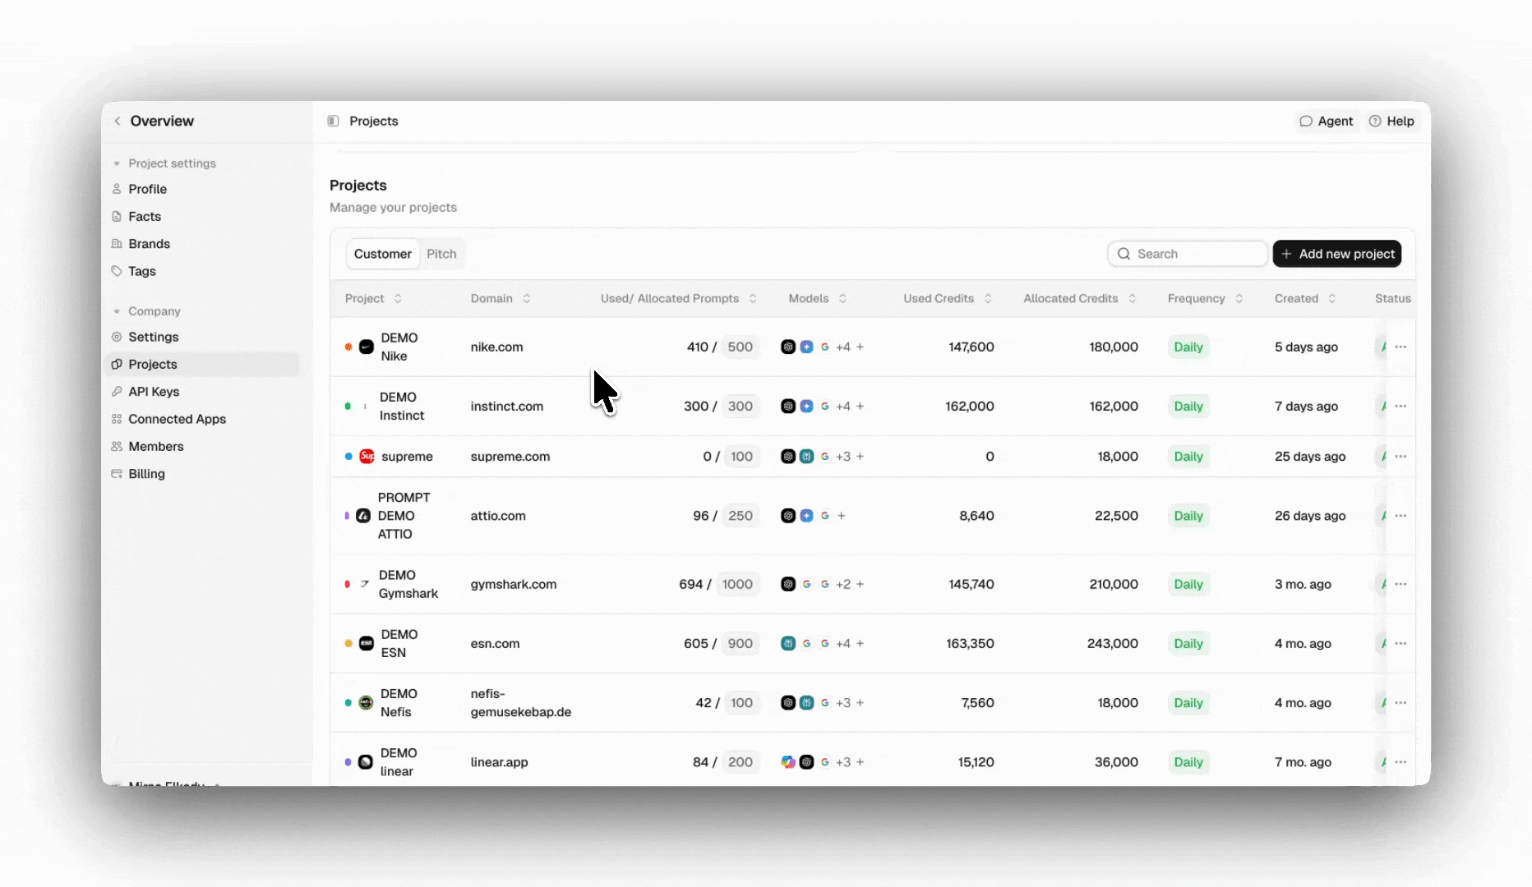Click the 500 allocated prompts value for Nike
The height and width of the screenshot is (887, 1532).
click(x=740, y=347)
